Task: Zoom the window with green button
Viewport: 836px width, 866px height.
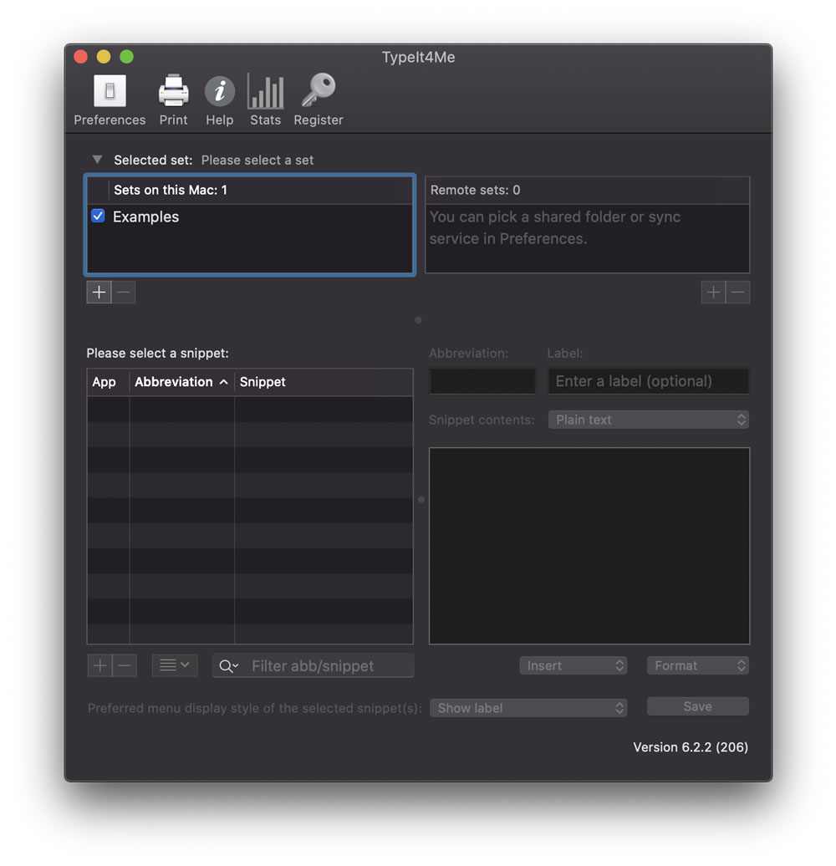Action: pyautogui.click(x=127, y=57)
